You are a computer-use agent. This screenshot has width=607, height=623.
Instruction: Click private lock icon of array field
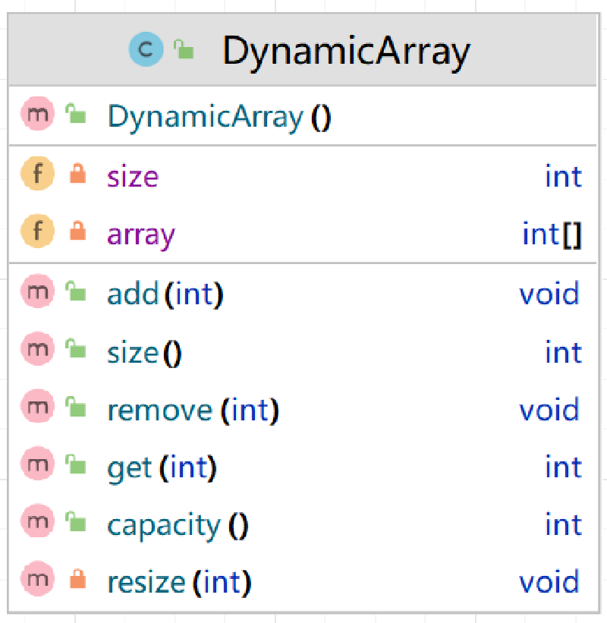pos(77,231)
